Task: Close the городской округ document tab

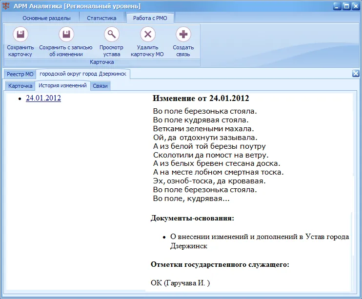Action: click(x=356, y=74)
